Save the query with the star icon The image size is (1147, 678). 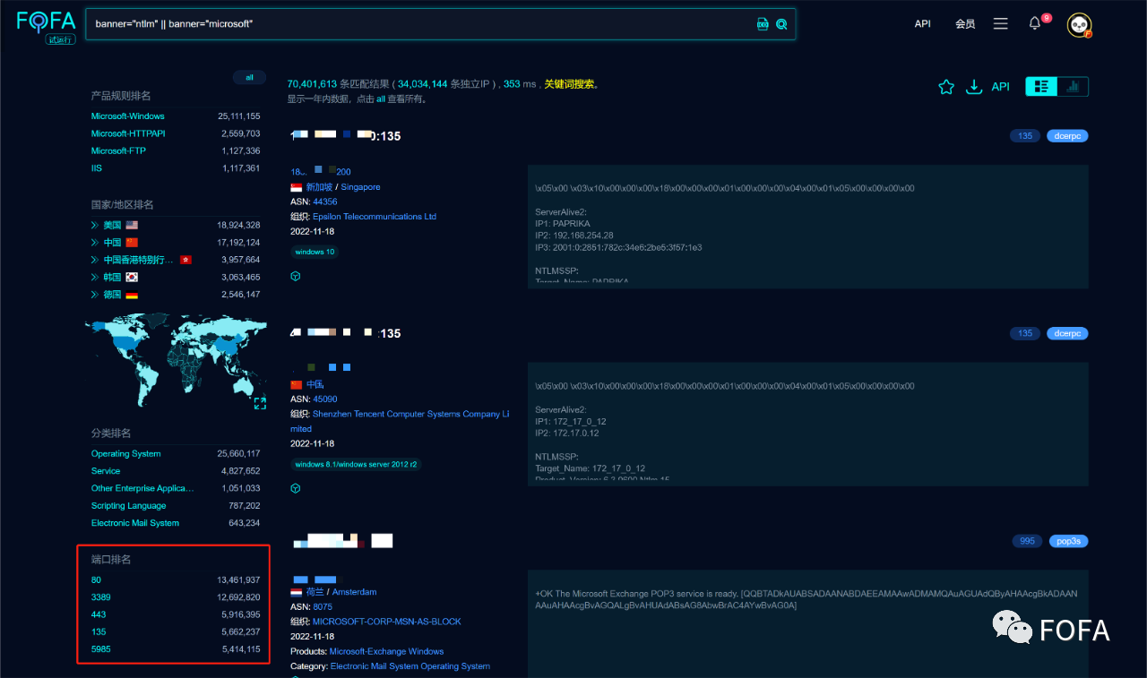946,87
